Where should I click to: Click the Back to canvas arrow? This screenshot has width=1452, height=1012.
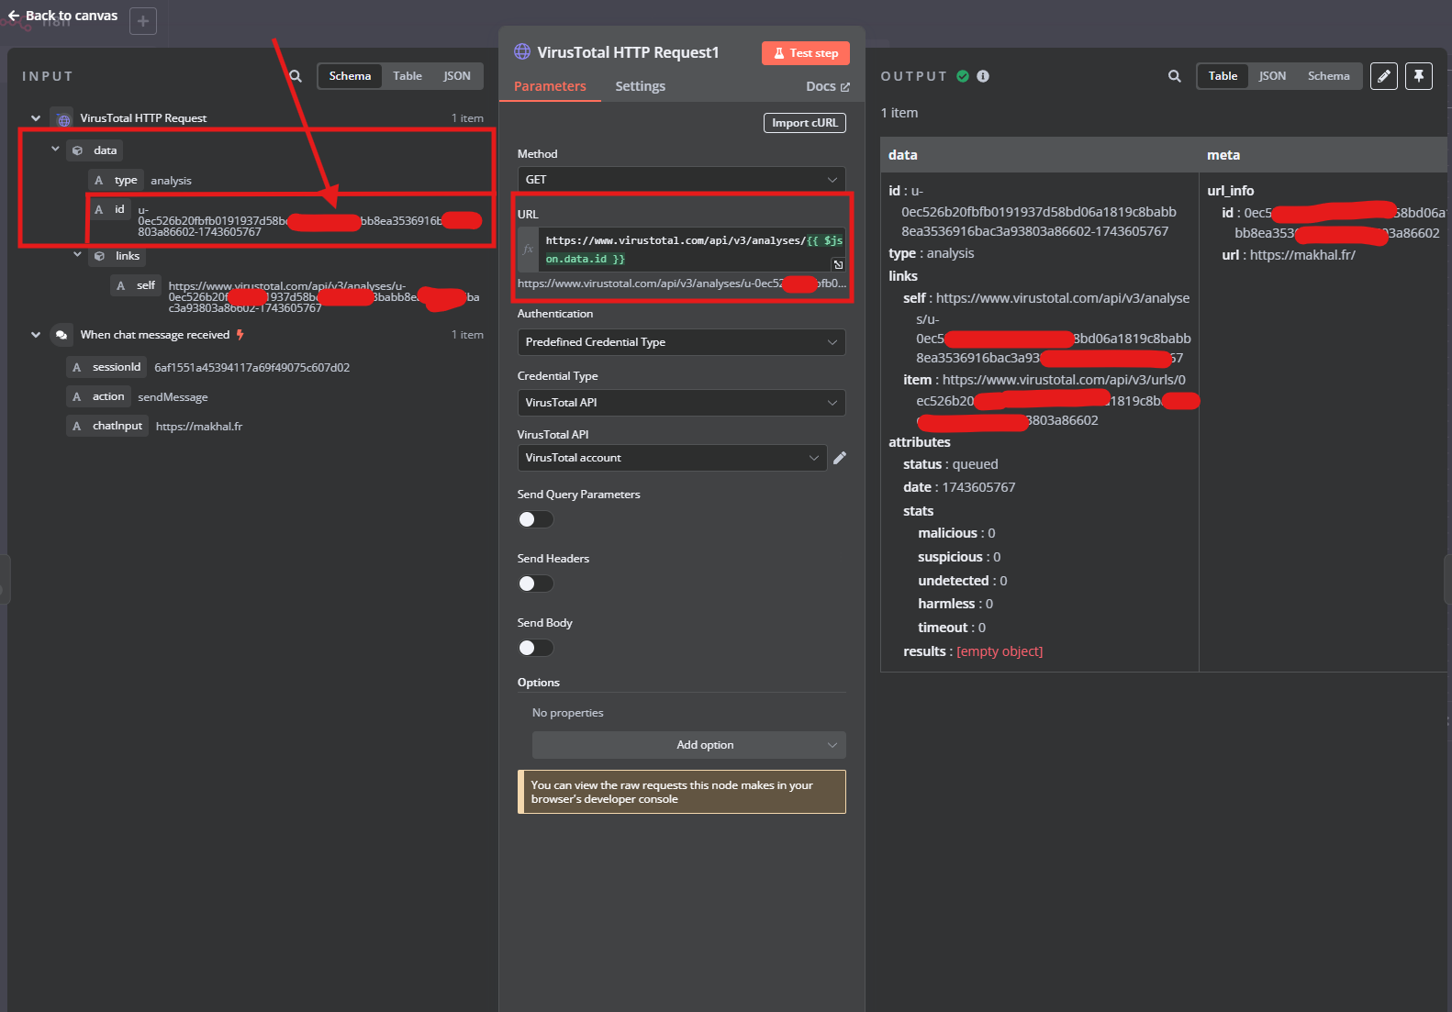pyautogui.click(x=14, y=16)
